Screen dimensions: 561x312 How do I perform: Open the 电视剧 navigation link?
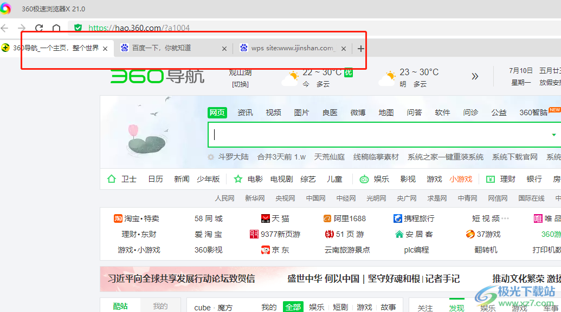coord(281,179)
